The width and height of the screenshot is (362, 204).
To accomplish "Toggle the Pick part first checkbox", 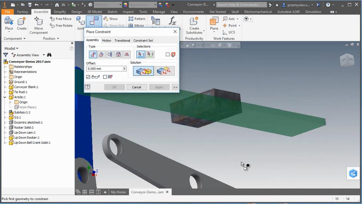I will [168, 54].
